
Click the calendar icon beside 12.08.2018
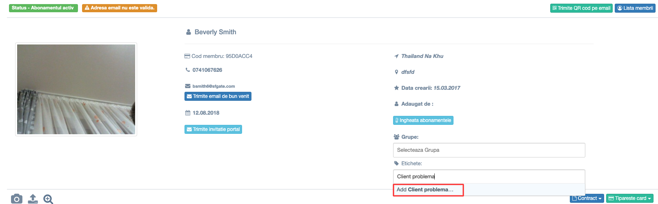(x=188, y=113)
